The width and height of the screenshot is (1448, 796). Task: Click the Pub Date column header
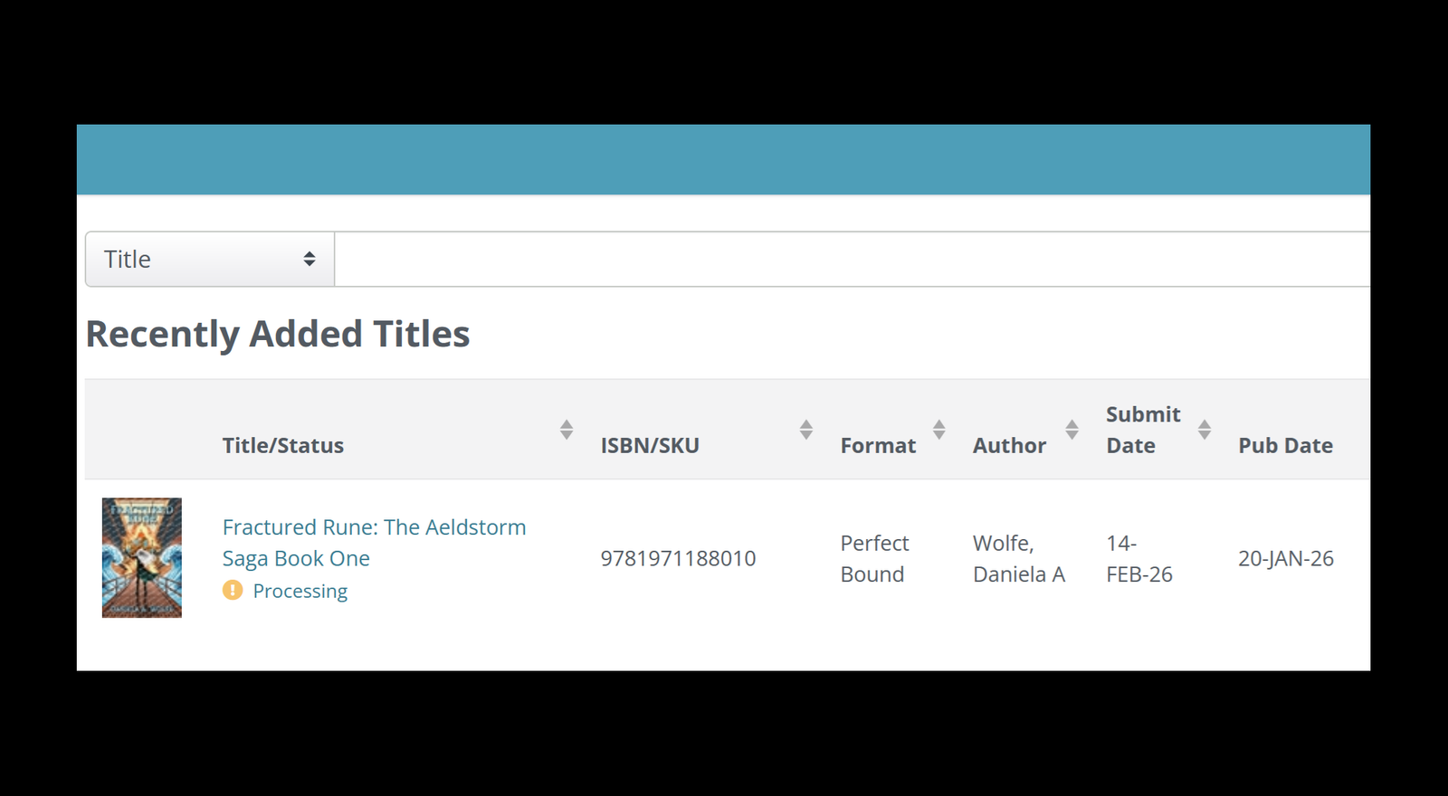(x=1285, y=446)
